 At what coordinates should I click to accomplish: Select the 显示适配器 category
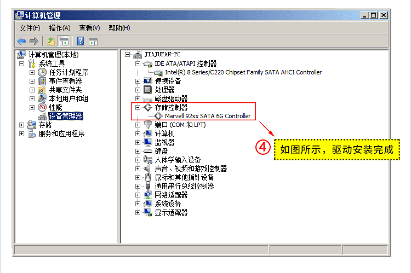[x=171, y=212]
